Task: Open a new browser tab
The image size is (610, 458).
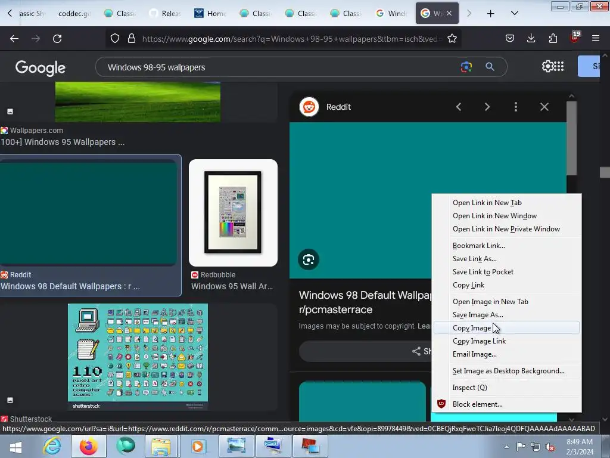Action: (491, 14)
